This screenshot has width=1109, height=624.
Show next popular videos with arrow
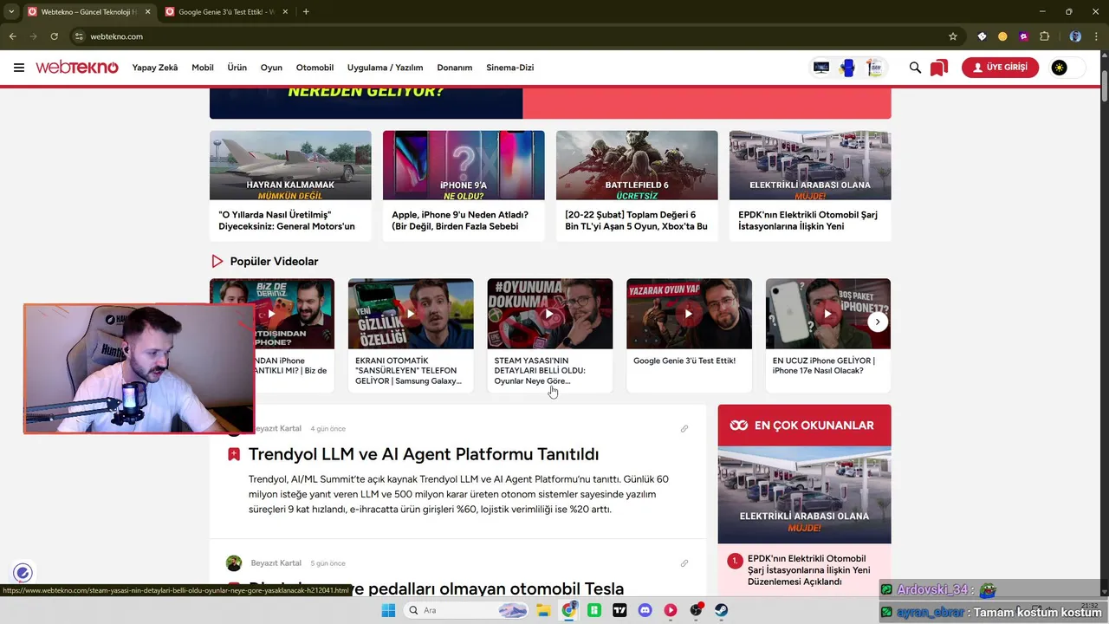[878, 322]
